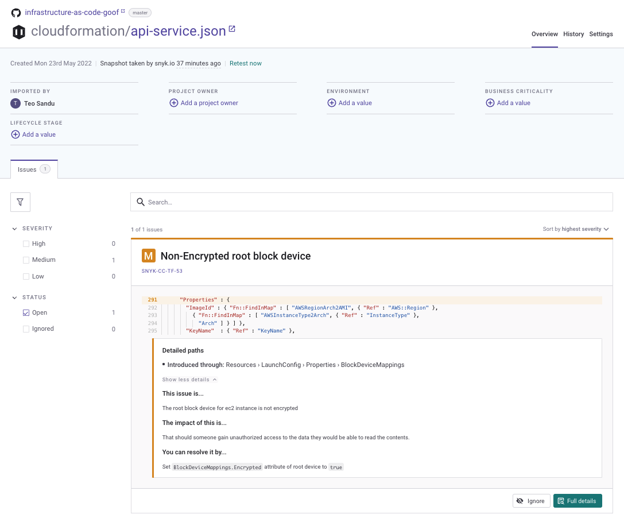The width and height of the screenshot is (624, 518).
Task: Click the orange M severity badge on the issue
Action: (148, 255)
